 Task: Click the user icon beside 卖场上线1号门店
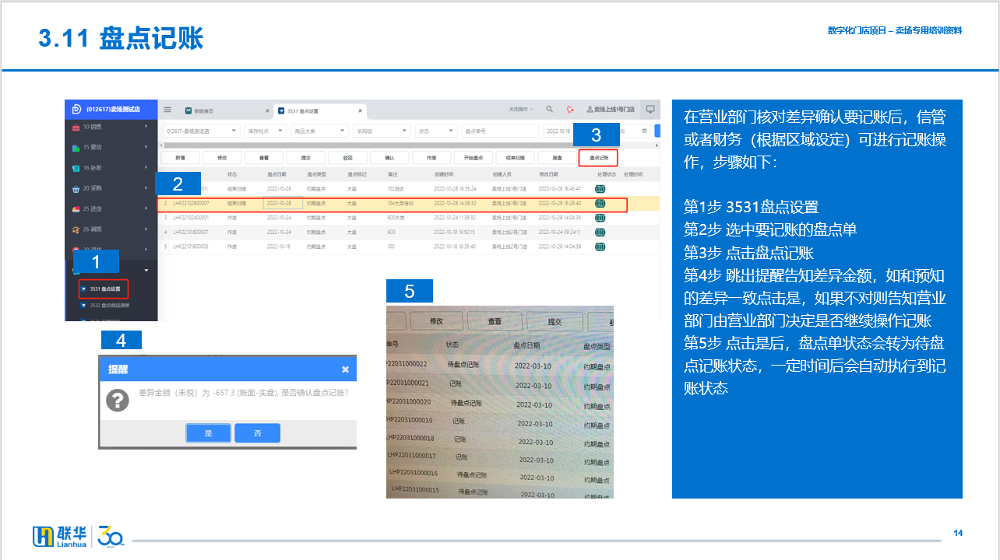[x=590, y=110]
